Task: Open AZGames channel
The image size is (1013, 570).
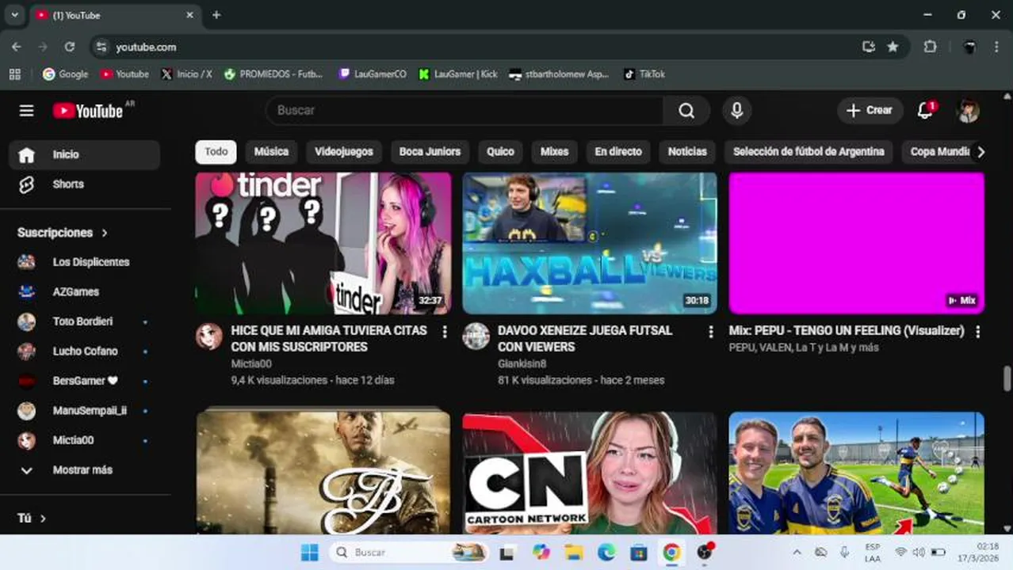Action: [x=84, y=291]
